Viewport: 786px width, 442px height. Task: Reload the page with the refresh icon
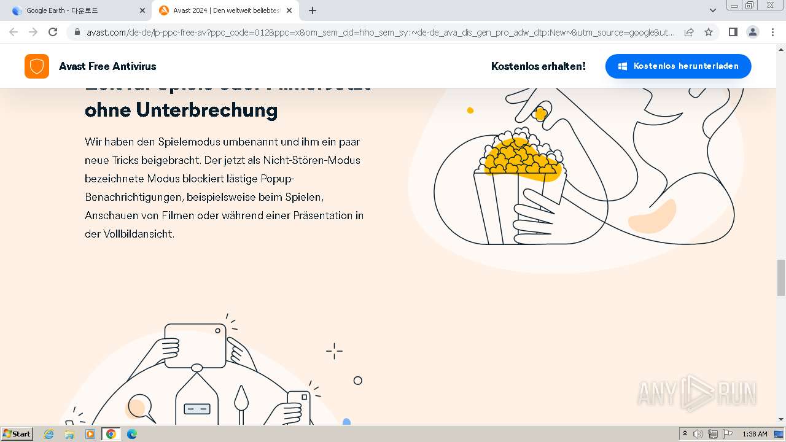pyautogui.click(x=53, y=32)
